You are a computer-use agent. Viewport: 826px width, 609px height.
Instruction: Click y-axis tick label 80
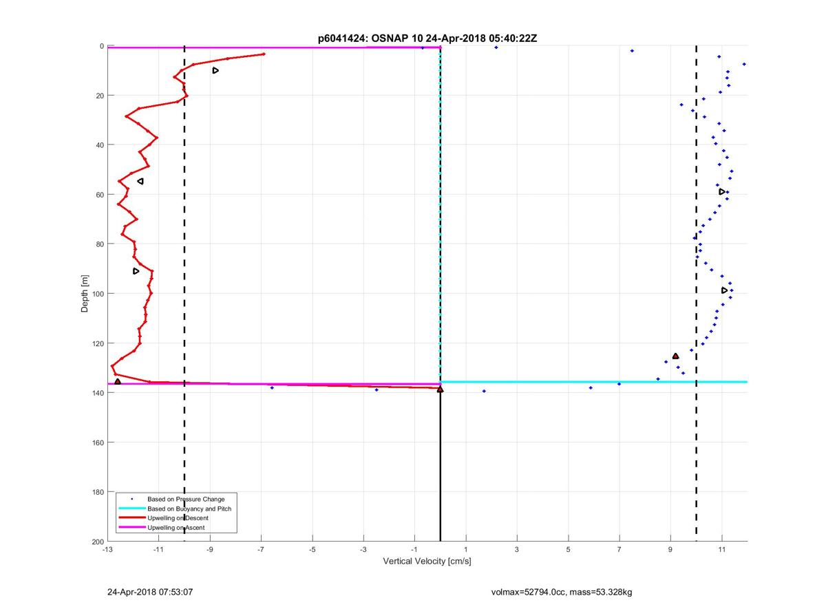click(x=100, y=244)
